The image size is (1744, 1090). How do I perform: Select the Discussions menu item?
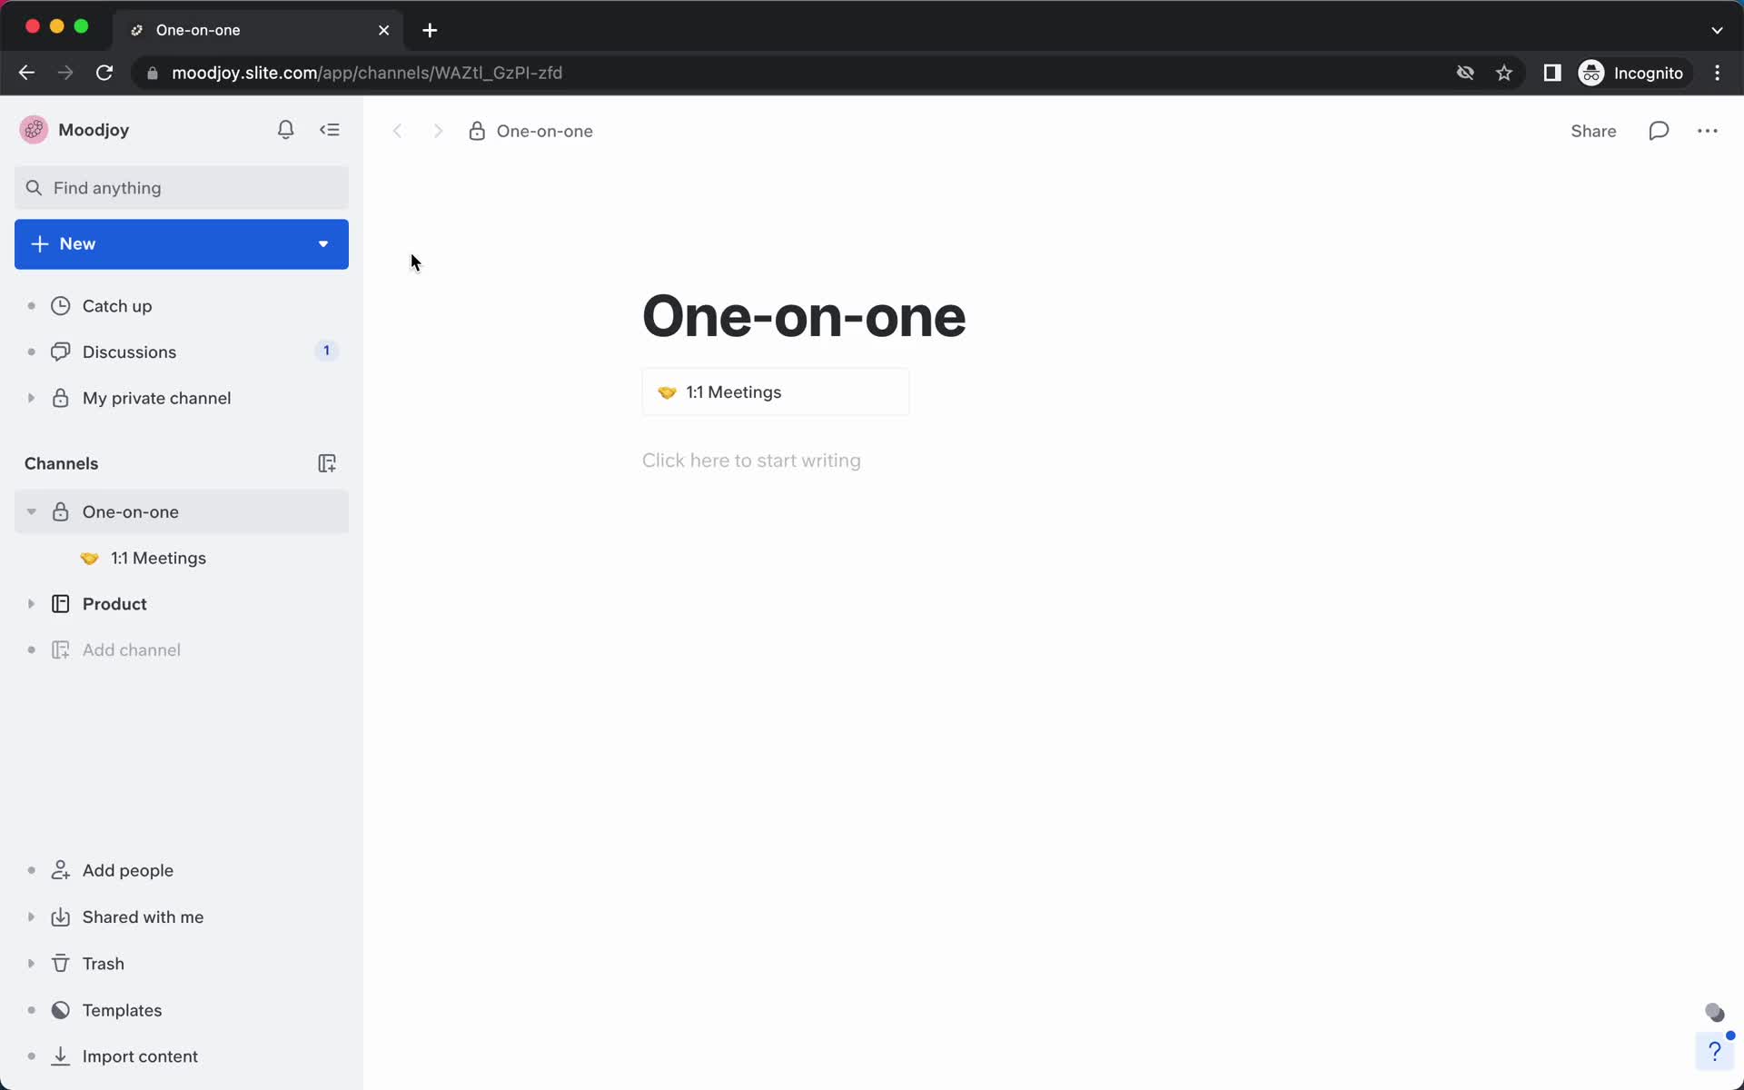point(129,352)
